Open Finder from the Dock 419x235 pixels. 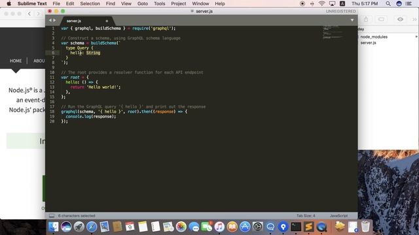54,227
